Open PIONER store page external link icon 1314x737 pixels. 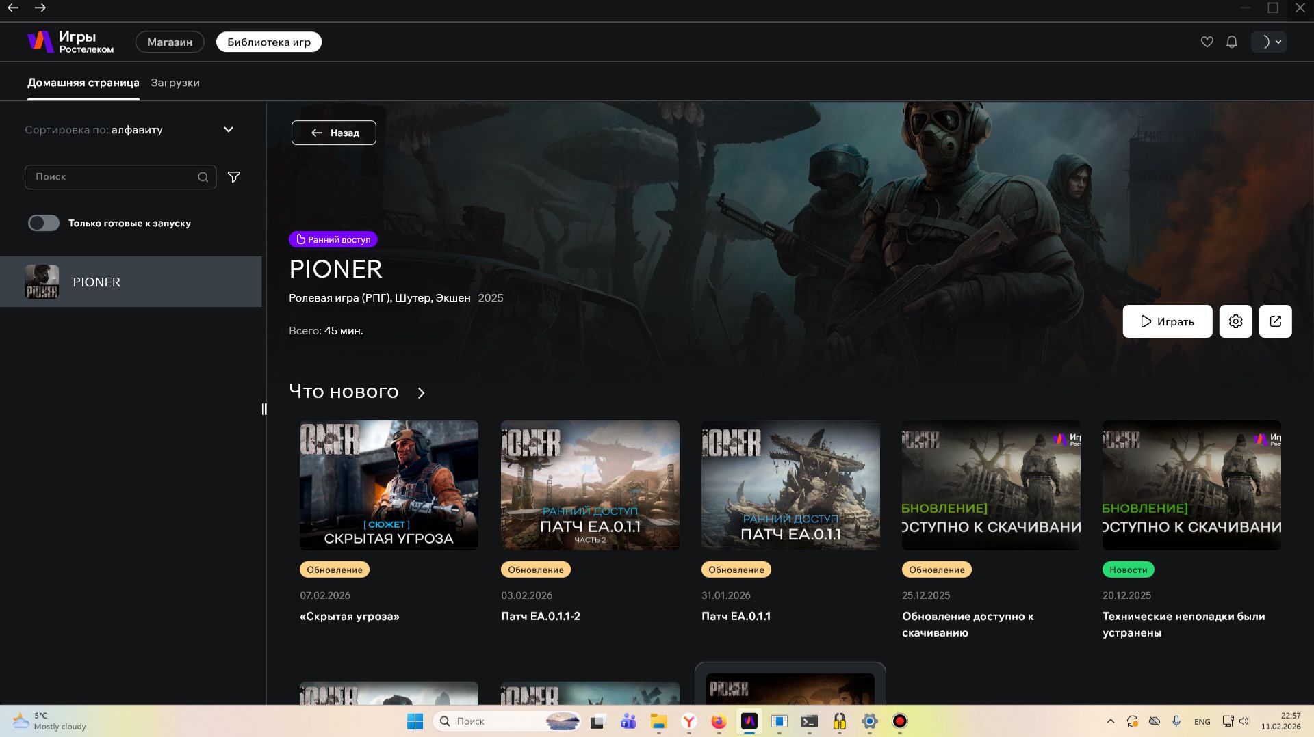[x=1276, y=321]
